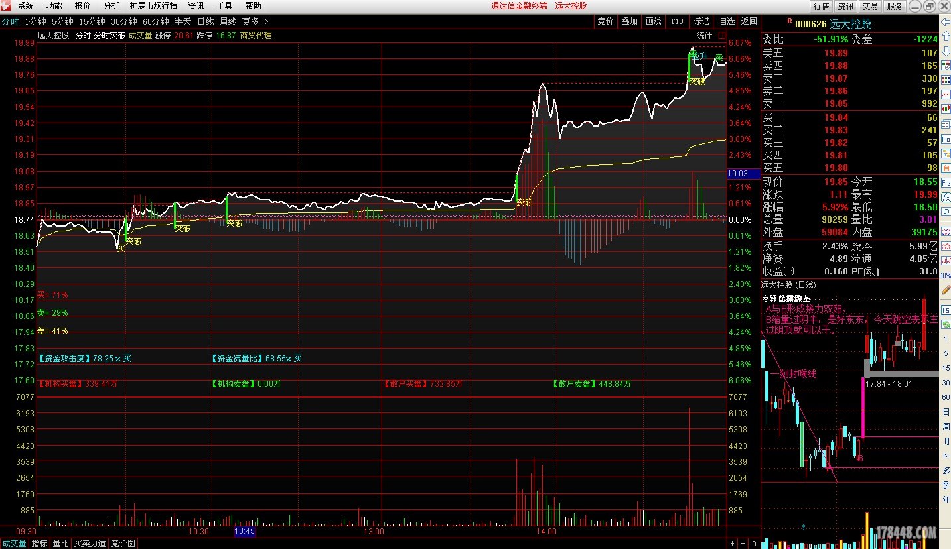Image resolution: width=951 pixels, height=549 pixels.
Task: Select 季 quarterly period in right sidebar
Action: pyautogui.click(x=946, y=485)
